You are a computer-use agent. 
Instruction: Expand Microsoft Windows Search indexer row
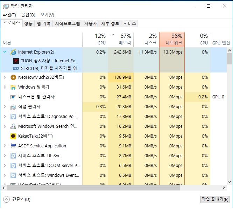click(5, 126)
